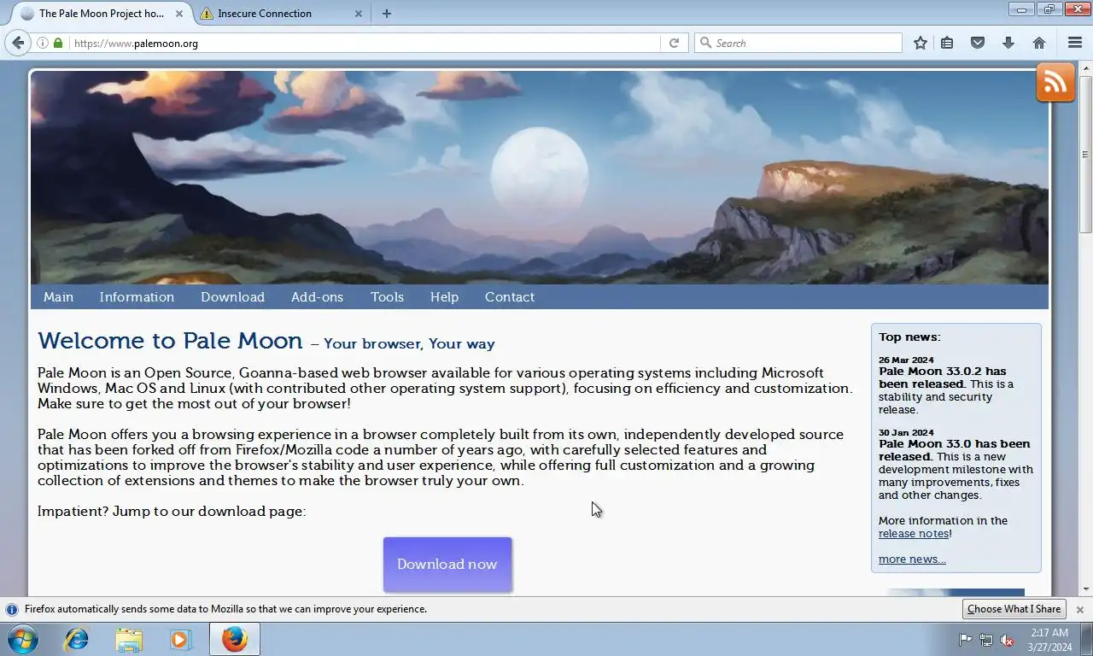Go to home page icon

tap(1039, 43)
